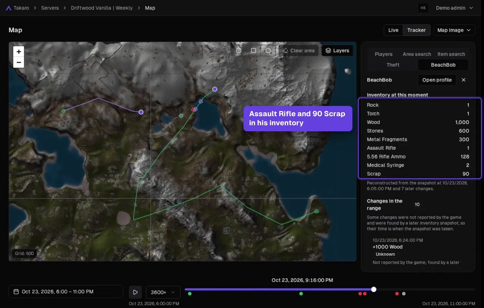This screenshot has width=484, height=308.
Task: Open the command palette shortcut button
Action: click(423, 8)
